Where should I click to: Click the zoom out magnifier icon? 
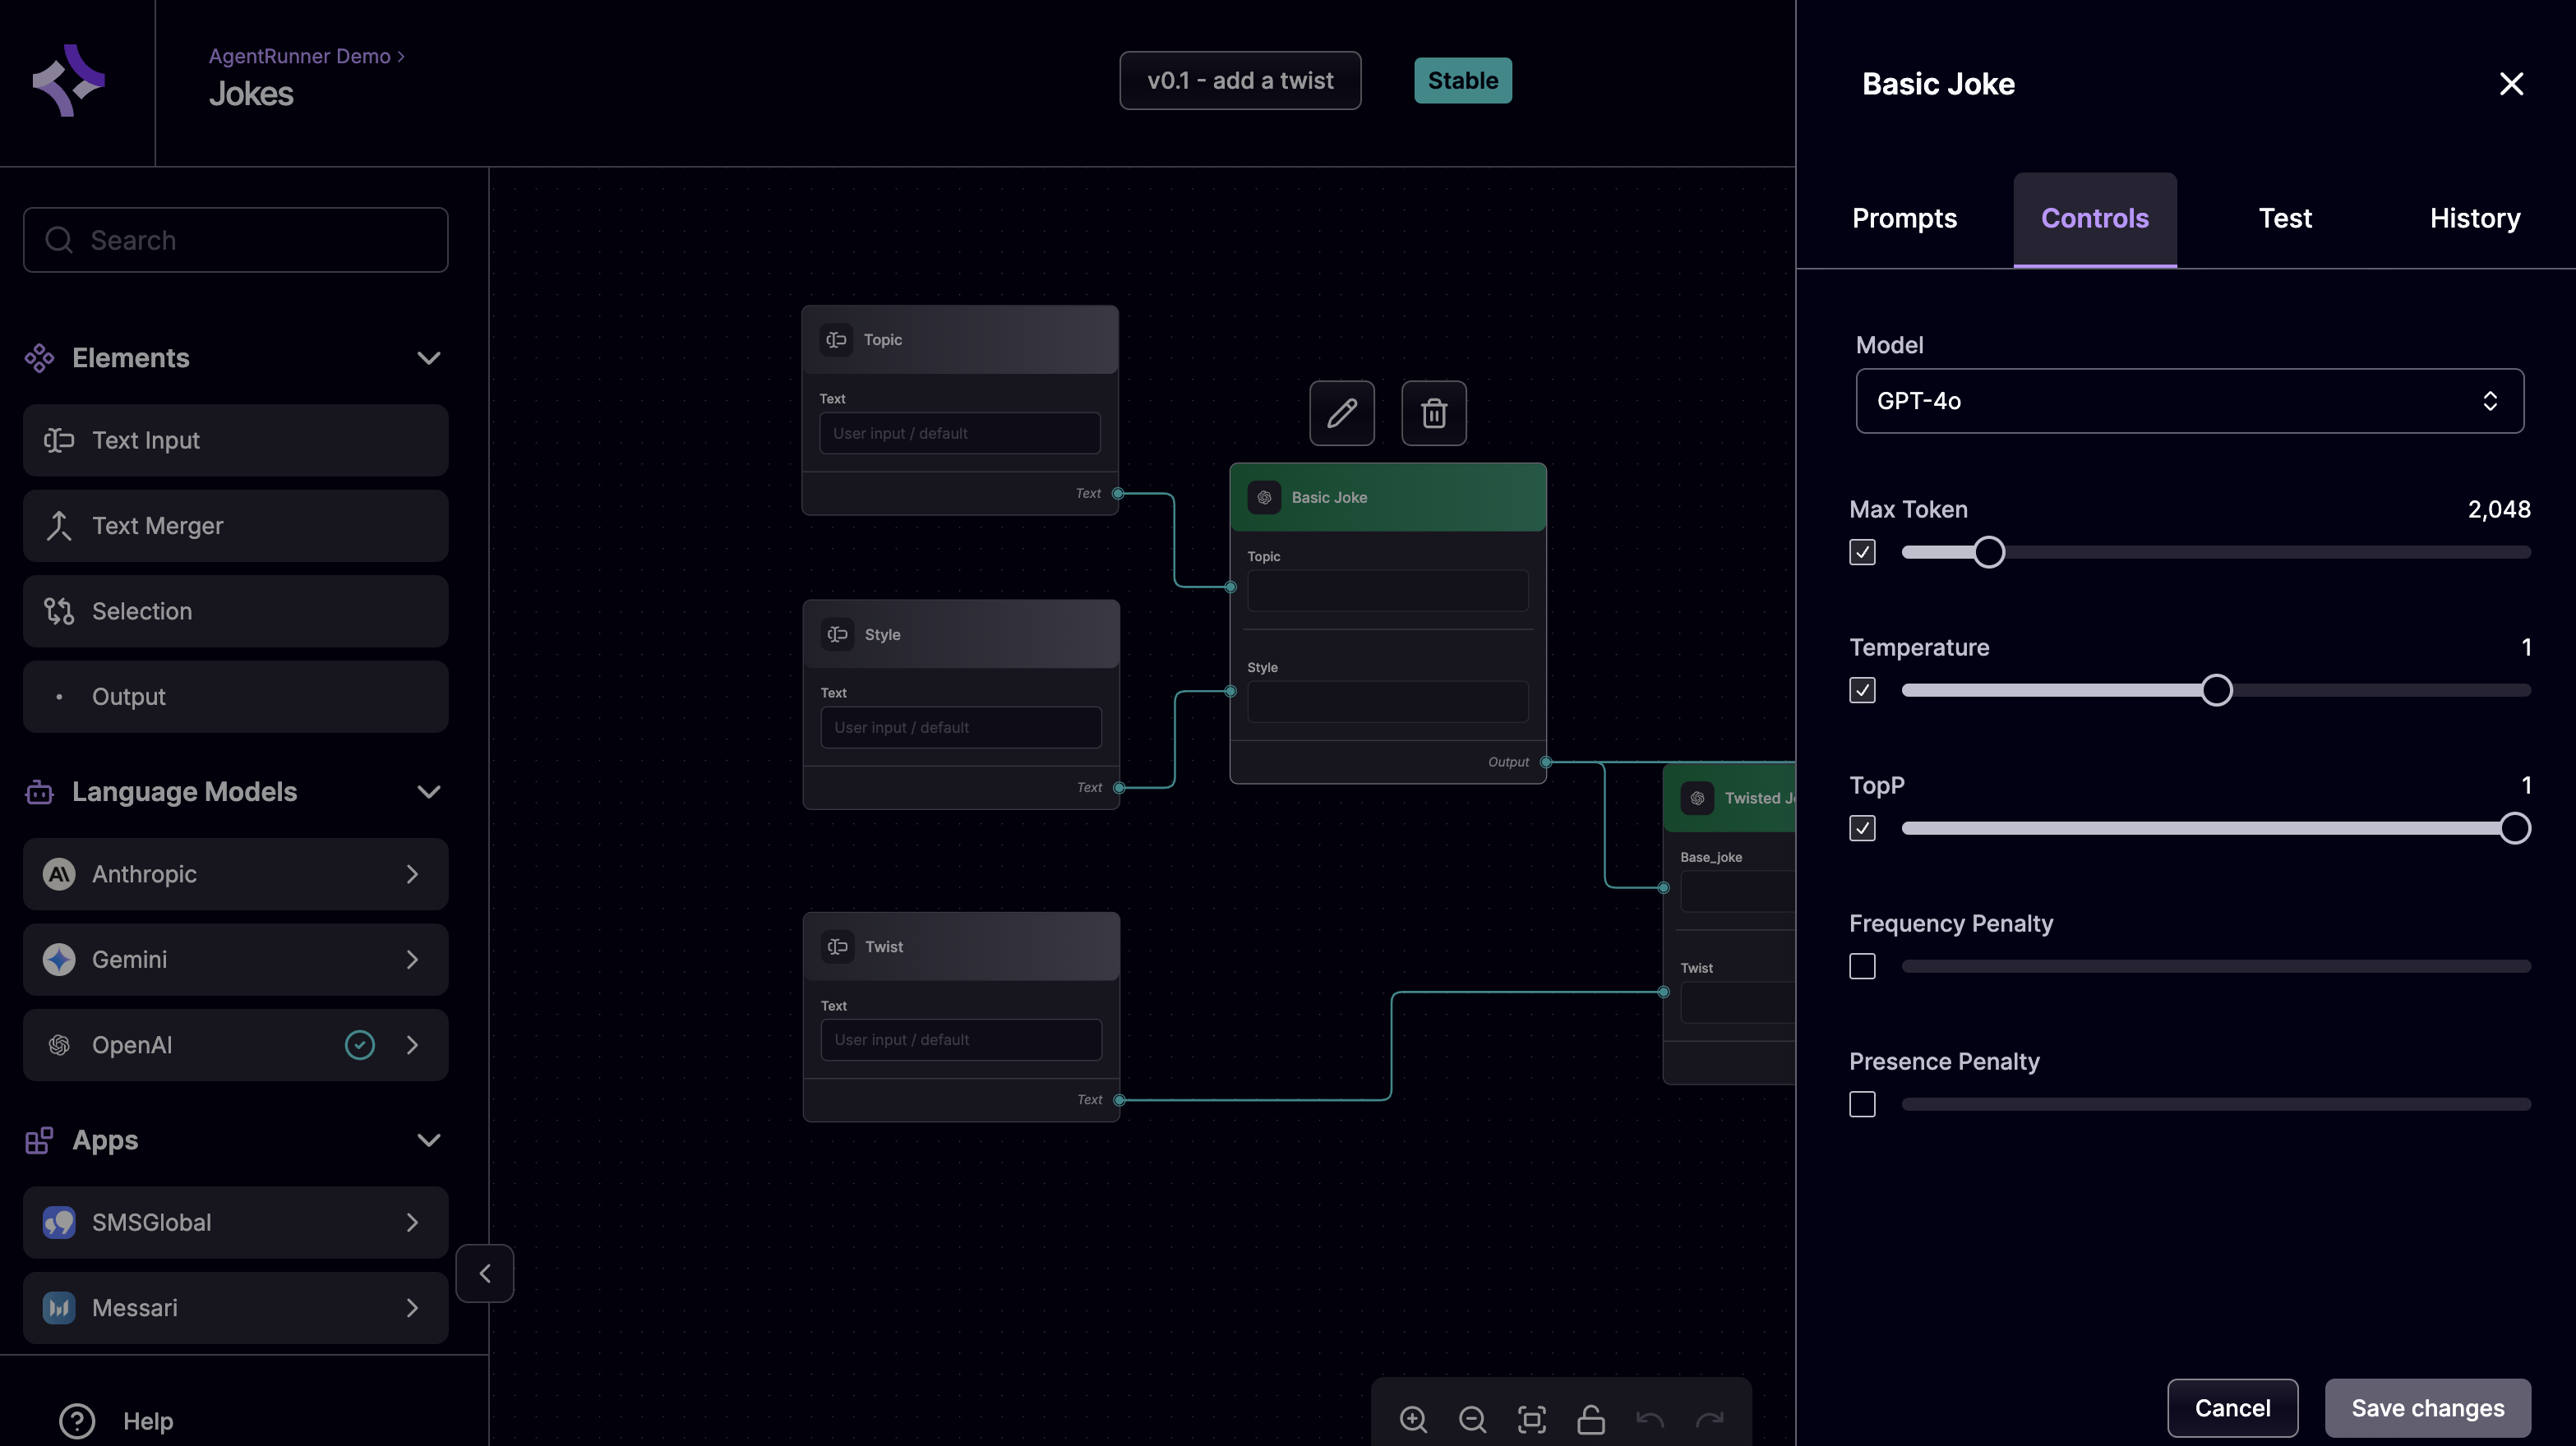click(1472, 1419)
